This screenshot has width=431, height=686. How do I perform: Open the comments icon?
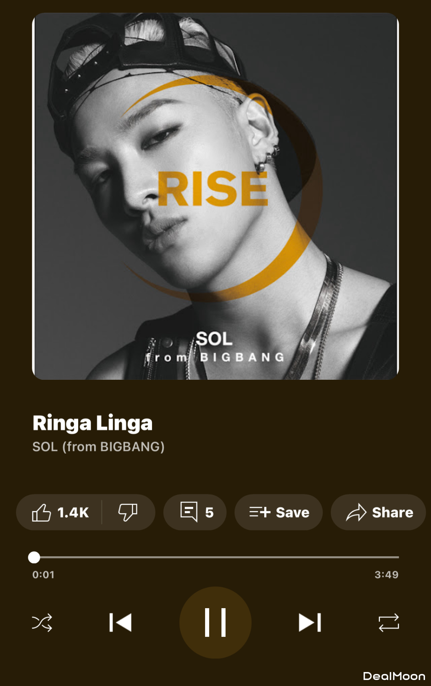(189, 512)
